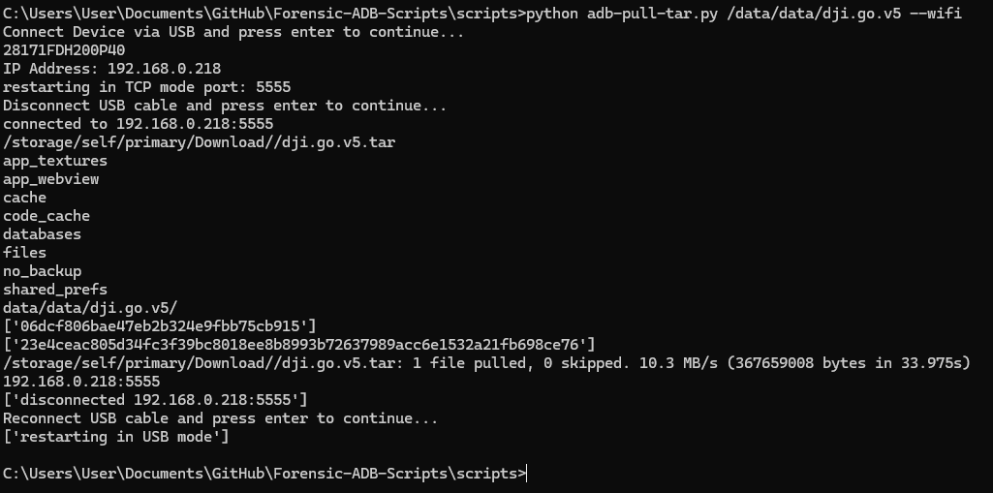This screenshot has height=493, width=993.
Task: Click the hash starting with 06dcf806
Action: click(x=160, y=326)
